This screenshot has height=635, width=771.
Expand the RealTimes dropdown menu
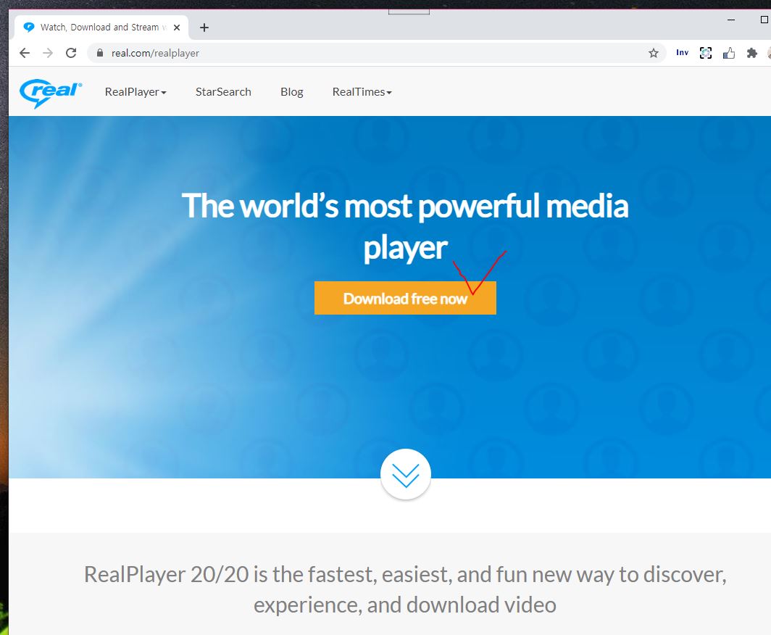(362, 92)
